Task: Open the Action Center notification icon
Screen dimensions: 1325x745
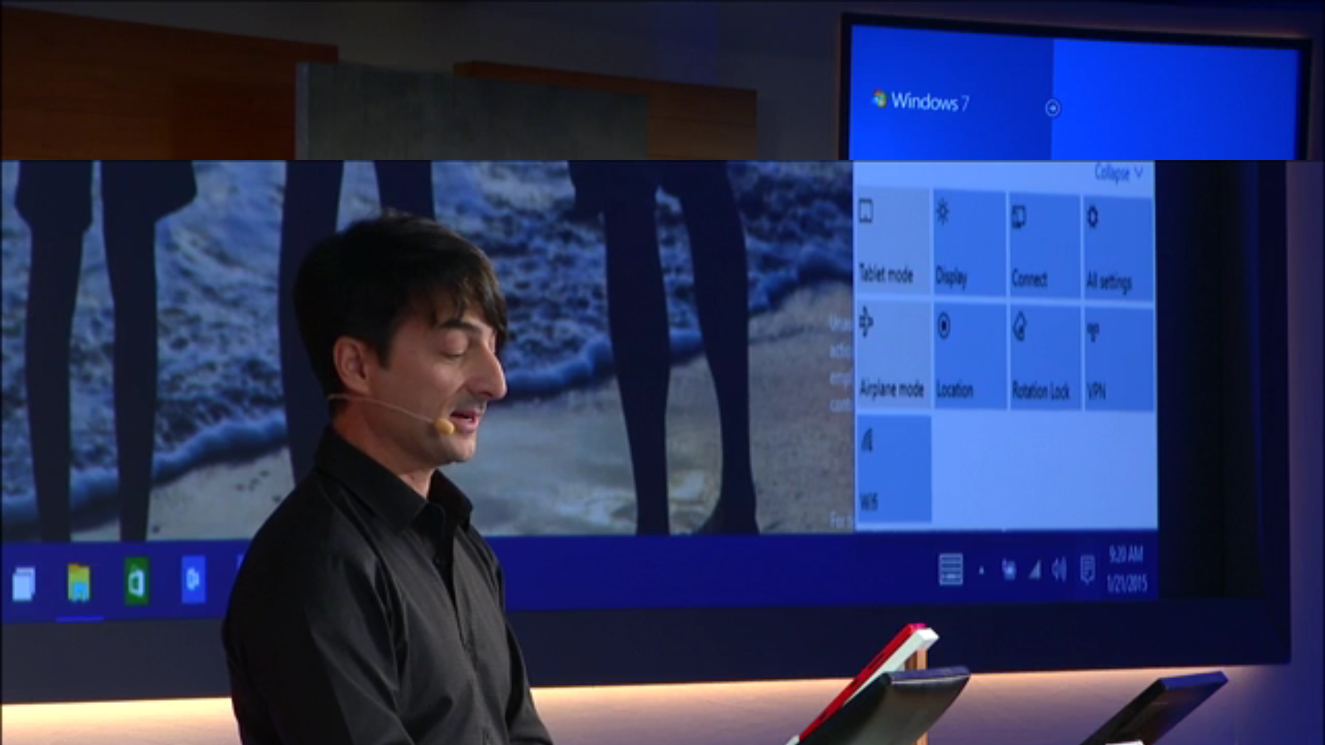Action: coord(1087,570)
